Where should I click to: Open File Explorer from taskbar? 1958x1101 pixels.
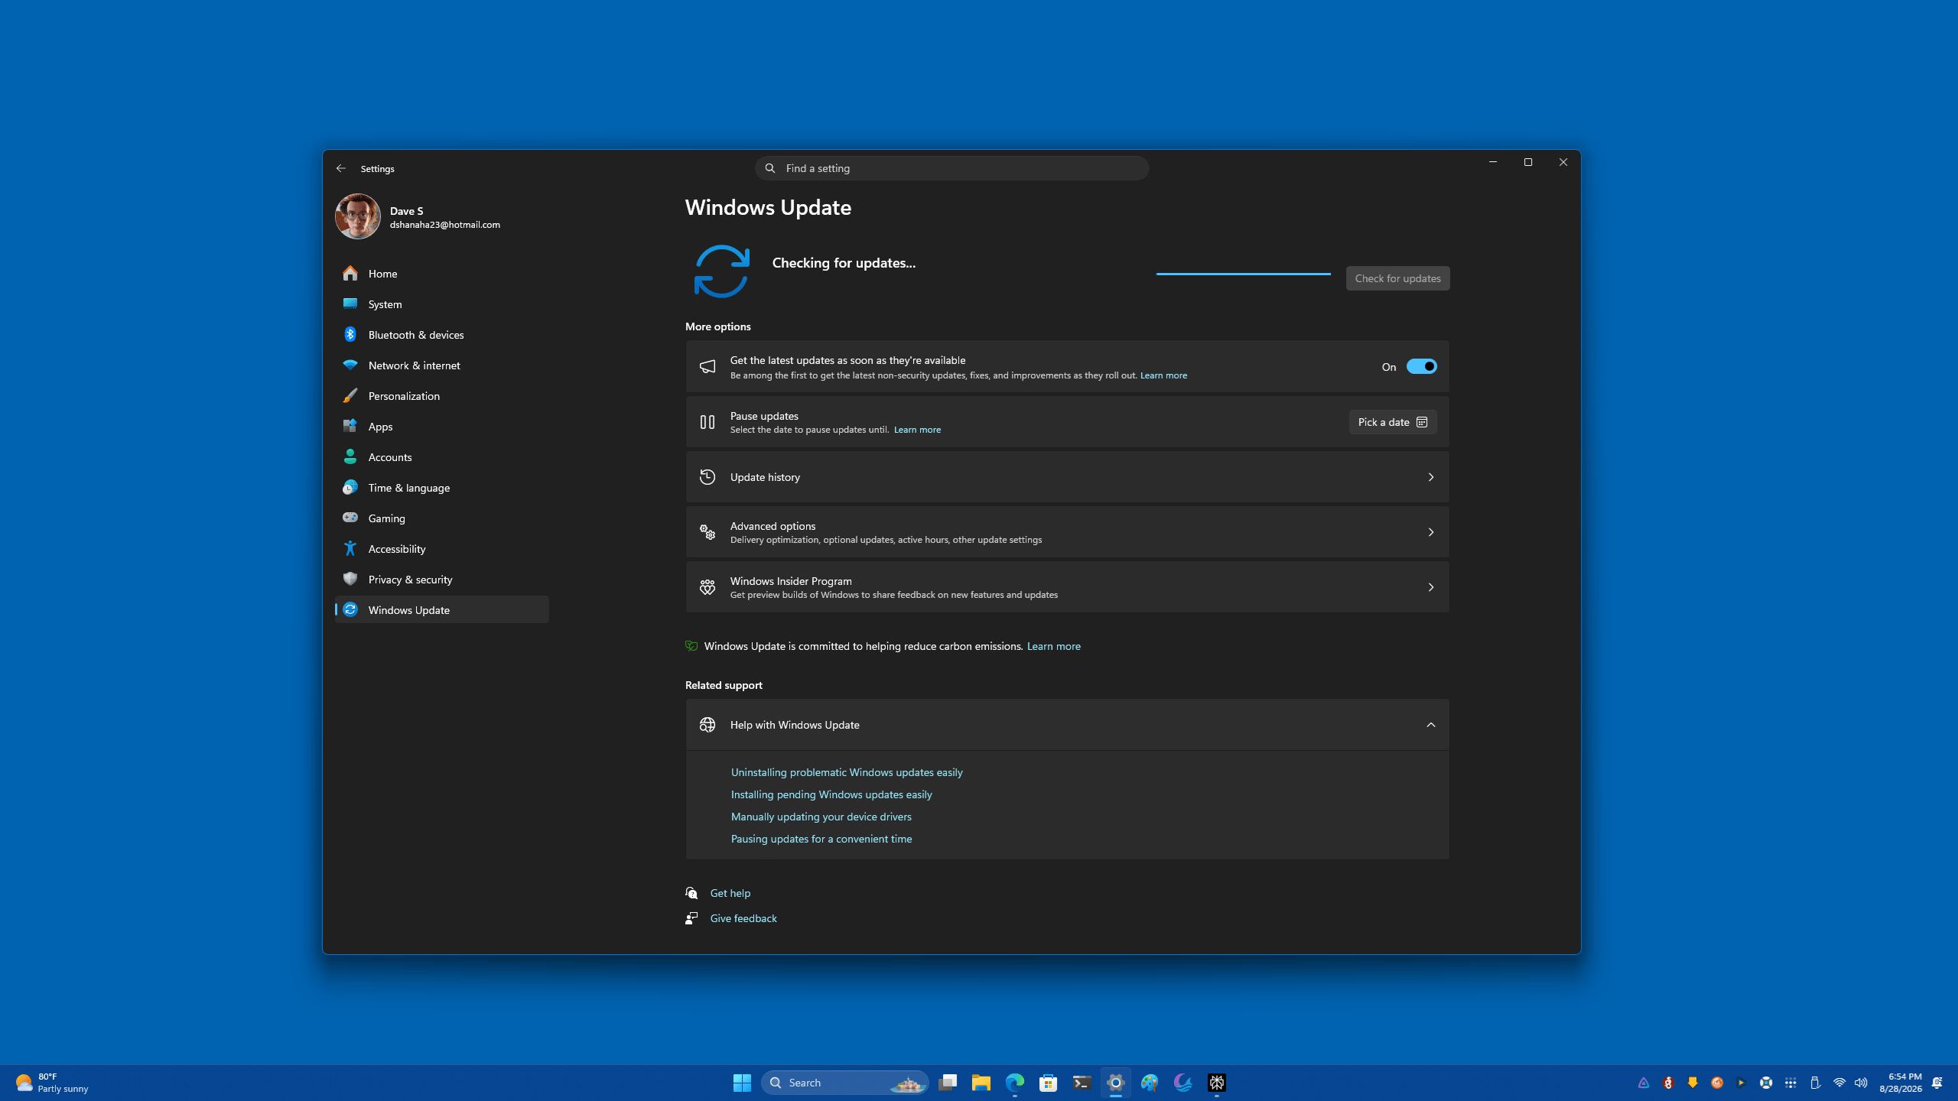981,1083
